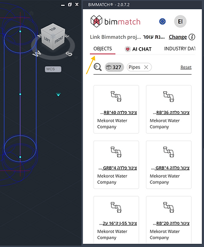
Task: Click the W compass direction on ViewCube
Action: (37, 54)
